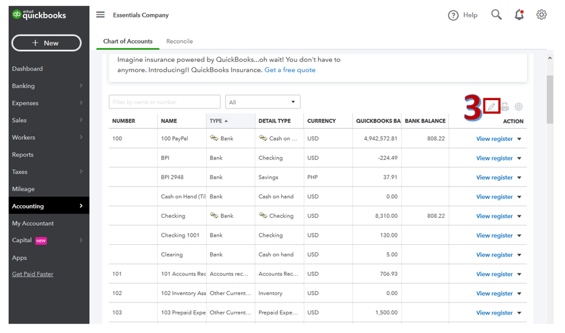View register for 103 Prepaid Expenses
This screenshot has height=333, width=565.
pyautogui.click(x=494, y=313)
